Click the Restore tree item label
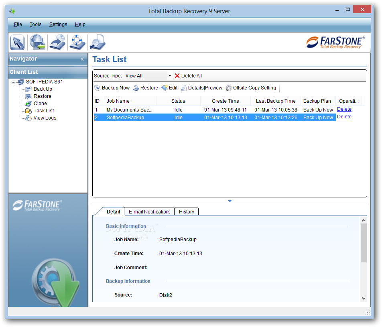 (x=43, y=96)
